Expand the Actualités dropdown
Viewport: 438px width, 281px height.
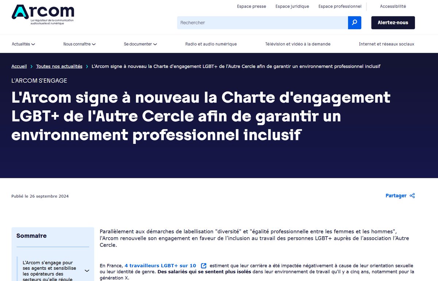23,44
